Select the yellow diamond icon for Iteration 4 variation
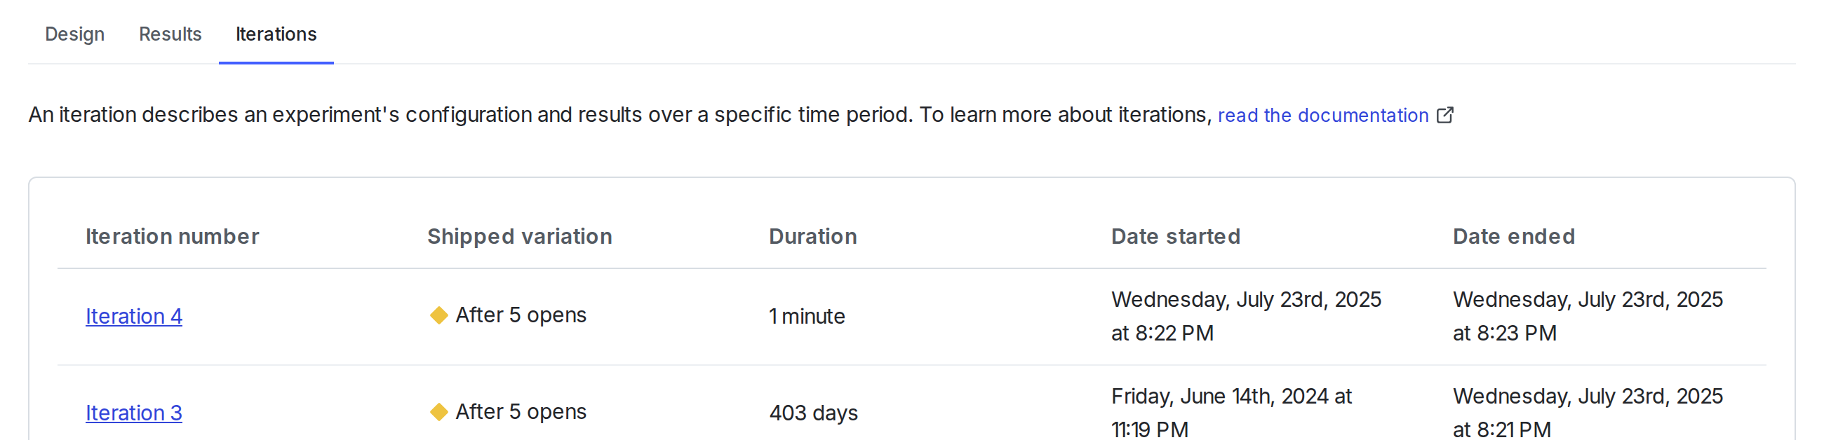Image resolution: width=1824 pixels, height=440 pixels. 439,315
